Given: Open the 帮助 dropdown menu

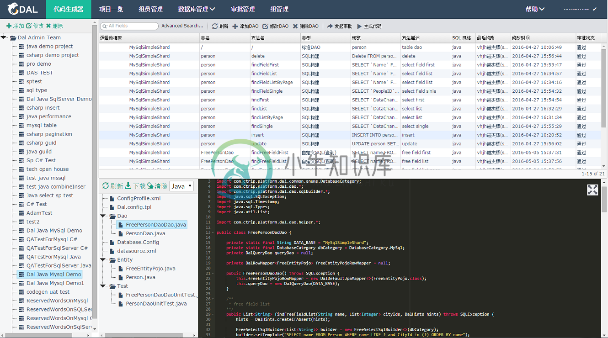Looking at the screenshot, I should [x=535, y=9].
